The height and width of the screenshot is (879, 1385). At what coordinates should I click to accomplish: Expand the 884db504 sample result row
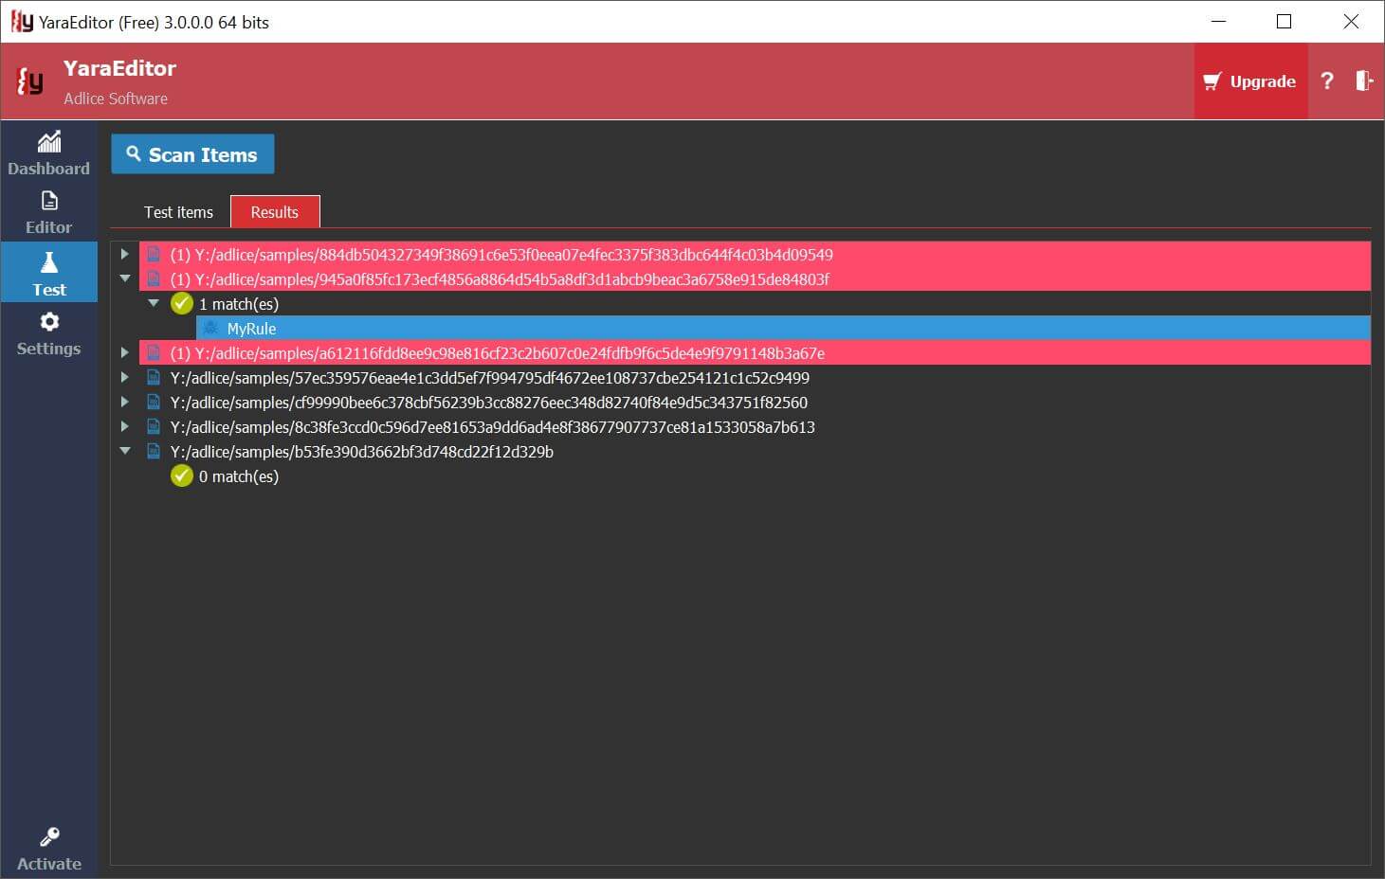click(124, 255)
